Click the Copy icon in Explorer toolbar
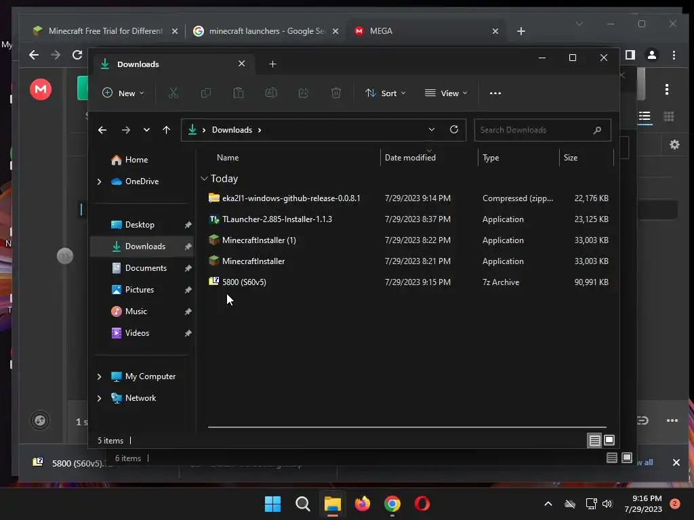Image resolution: width=694 pixels, height=520 pixels. (206, 93)
